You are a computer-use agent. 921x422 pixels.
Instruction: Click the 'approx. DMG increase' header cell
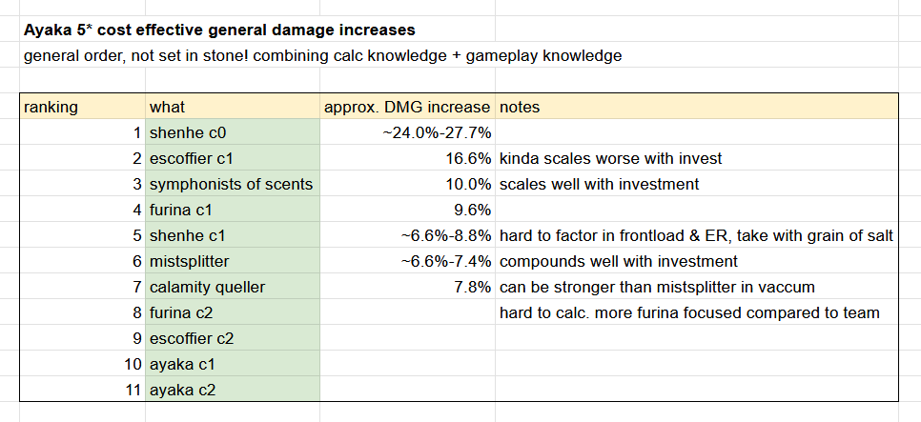pos(408,107)
